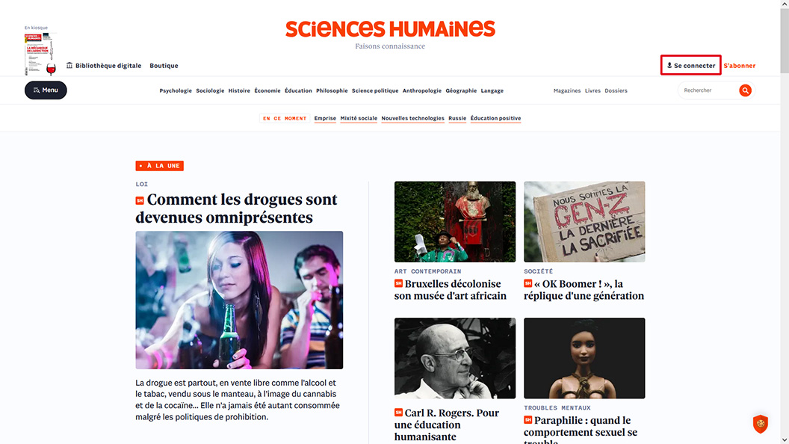Screen dimensions: 789x444
Task: Open the OK Boomer article image
Action: 584,221
